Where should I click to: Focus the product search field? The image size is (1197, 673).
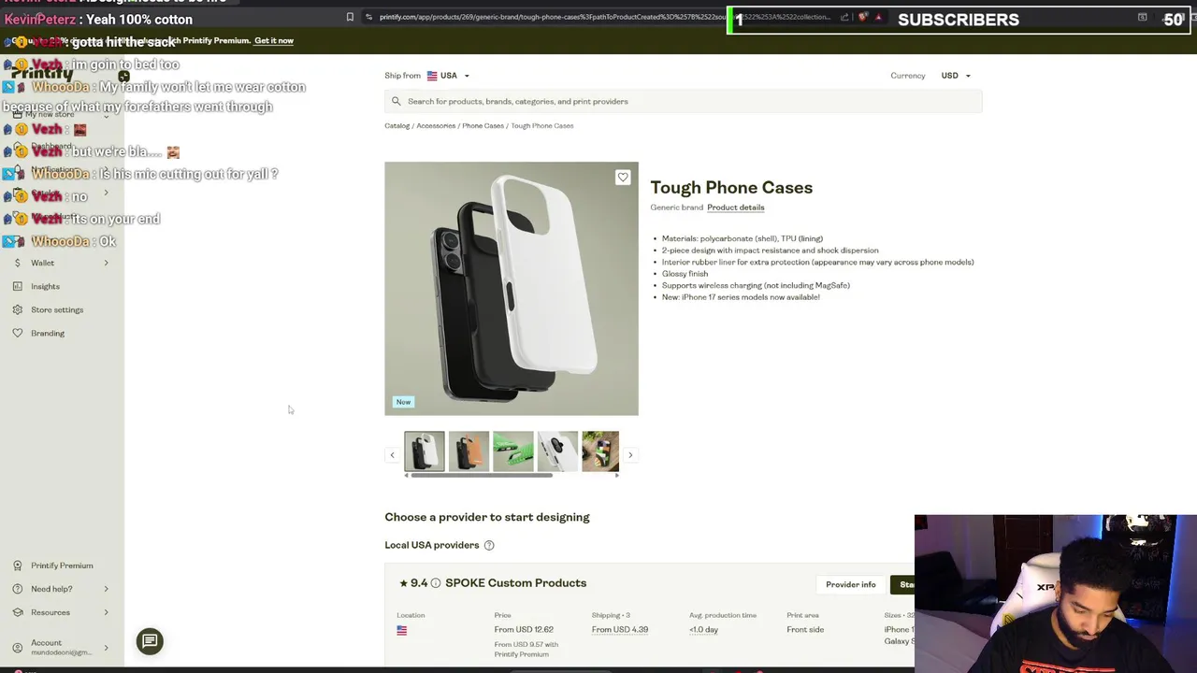684,101
